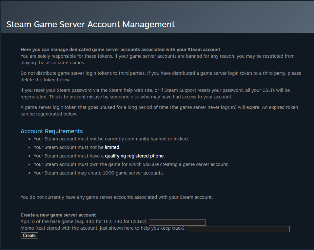This screenshot has height=250, width=314.
Task: Click the Steam Game Server Account Management title
Action: click(x=90, y=24)
